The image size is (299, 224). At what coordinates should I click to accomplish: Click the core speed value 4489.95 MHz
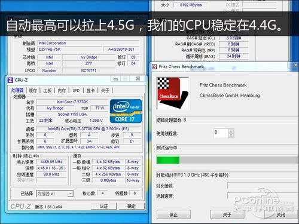click(x=51, y=162)
